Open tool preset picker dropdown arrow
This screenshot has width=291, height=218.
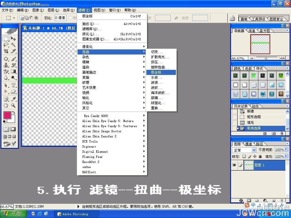pos(14,18)
